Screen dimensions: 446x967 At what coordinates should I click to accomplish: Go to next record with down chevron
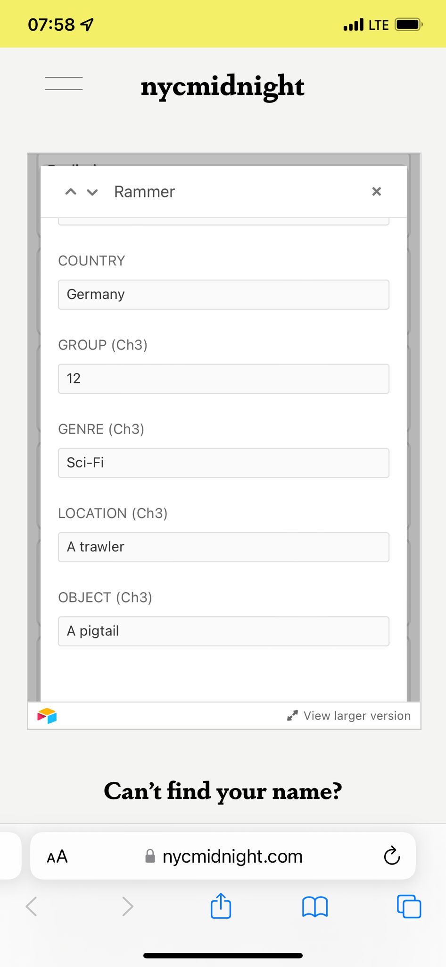coord(93,192)
